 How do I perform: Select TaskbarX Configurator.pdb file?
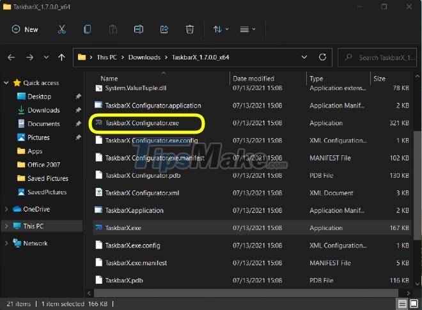pos(143,175)
